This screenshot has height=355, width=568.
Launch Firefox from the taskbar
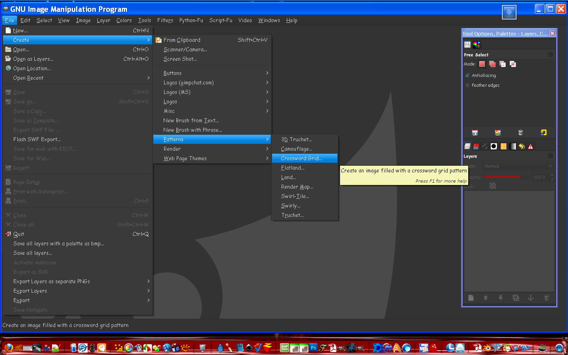pos(9,348)
